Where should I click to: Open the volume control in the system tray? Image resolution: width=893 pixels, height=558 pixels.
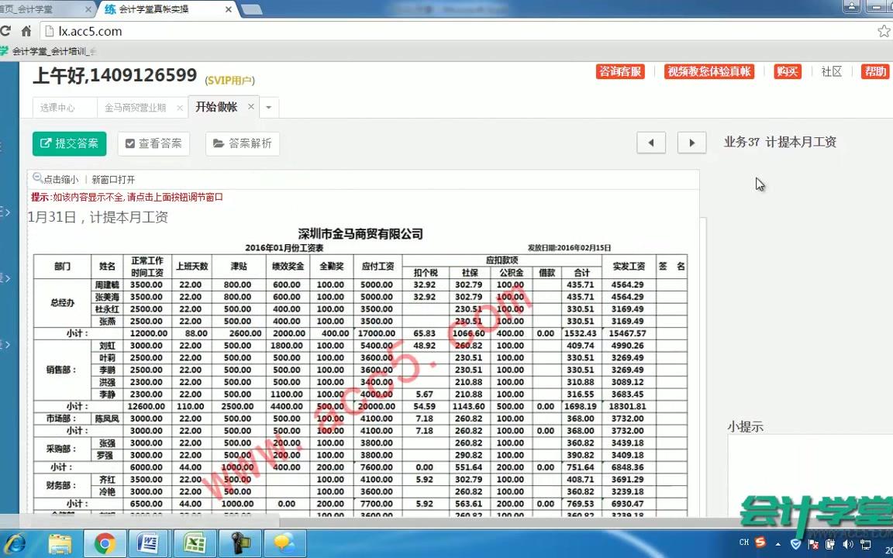[x=849, y=543]
